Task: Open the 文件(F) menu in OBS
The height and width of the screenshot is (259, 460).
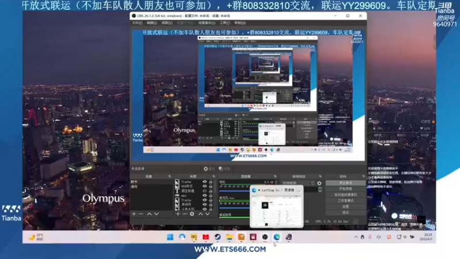Action: [x=137, y=23]
